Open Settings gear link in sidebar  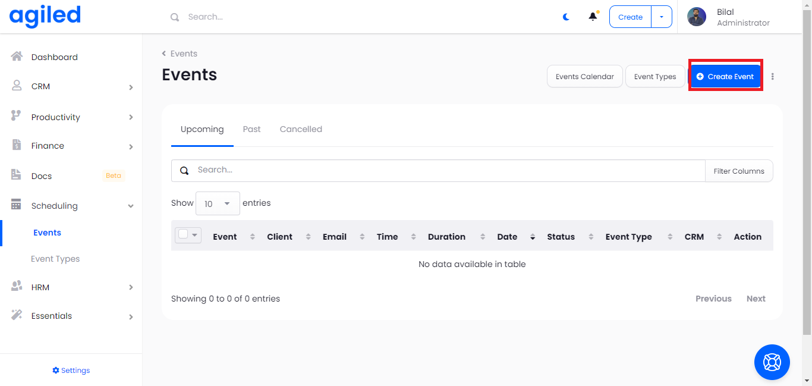(x=71, y=370)
